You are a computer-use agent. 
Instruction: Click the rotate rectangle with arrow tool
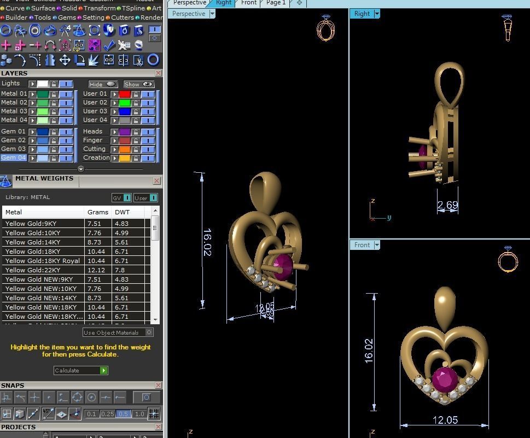(x=79, y=60)
